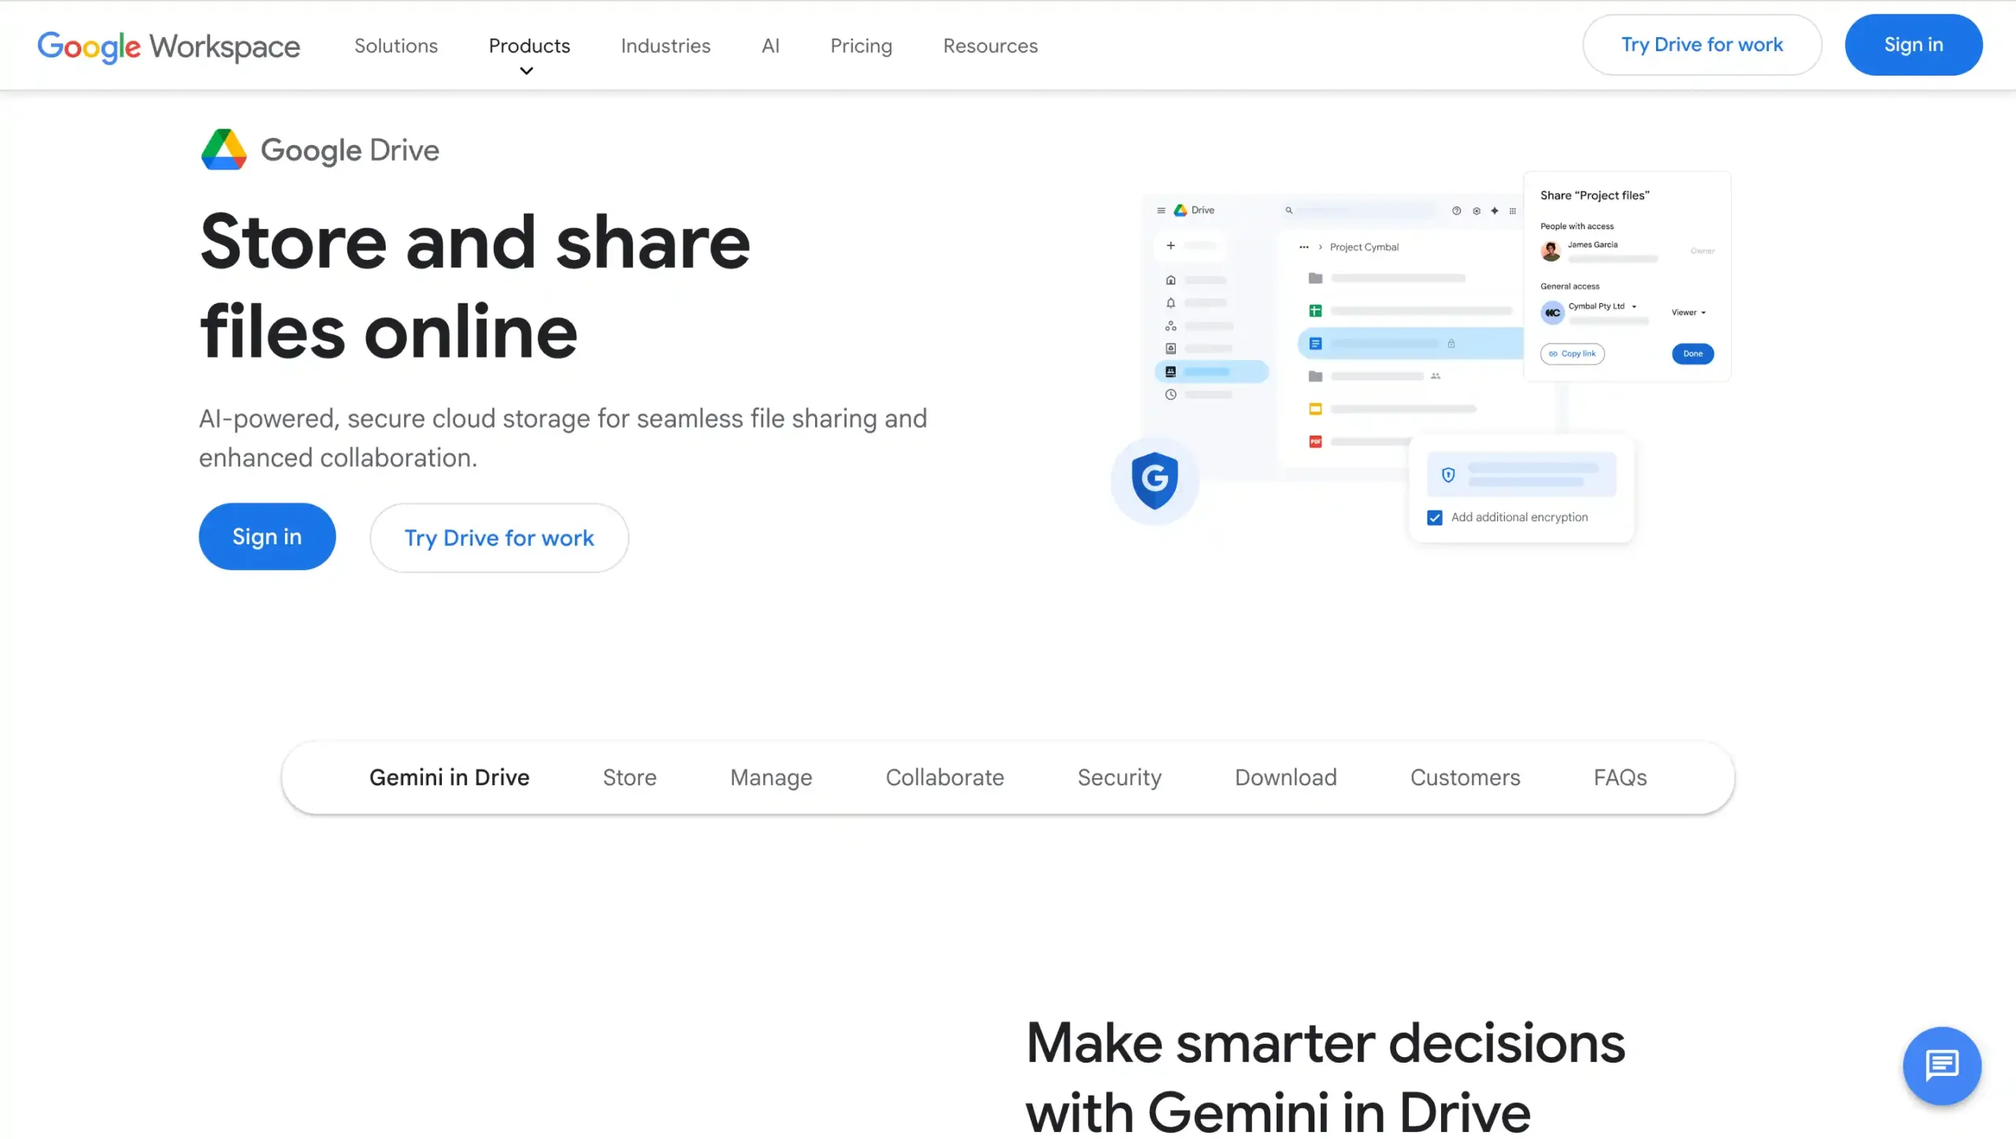This screenshot has height=1139, width=2016.
Task: Select the New plus icon in Drive sidebar
Action: pyautogui.click(x=1171, y=246)
